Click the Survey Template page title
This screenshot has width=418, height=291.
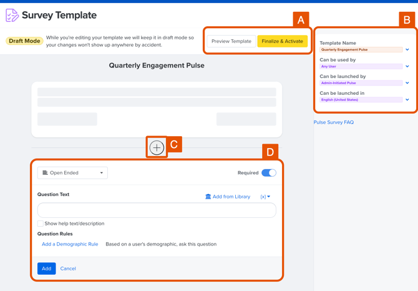click(x=59, y=15)
